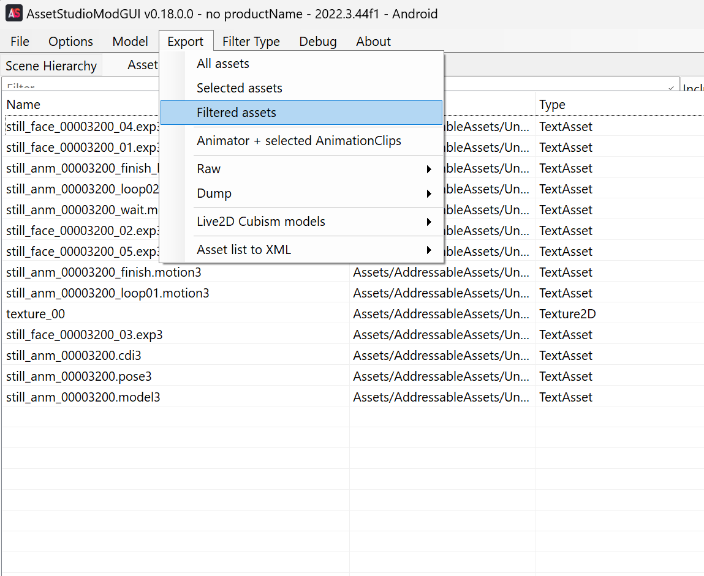Click container path of finish.motion3 row
Screen dimensions: 704x576
(x=441, y=272)
